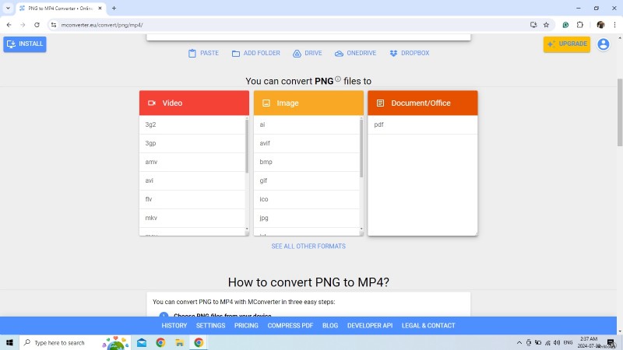The image size is (623, 350).
Task: Click the PNG info icon
Action: [338, 79]
